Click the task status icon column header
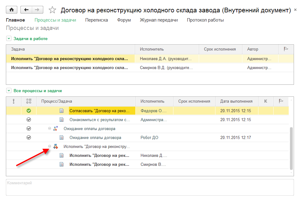This screenshot has width=302, height=200. 29,101
